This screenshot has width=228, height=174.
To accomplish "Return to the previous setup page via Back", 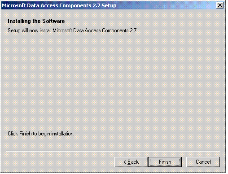I will coord(131,162).
